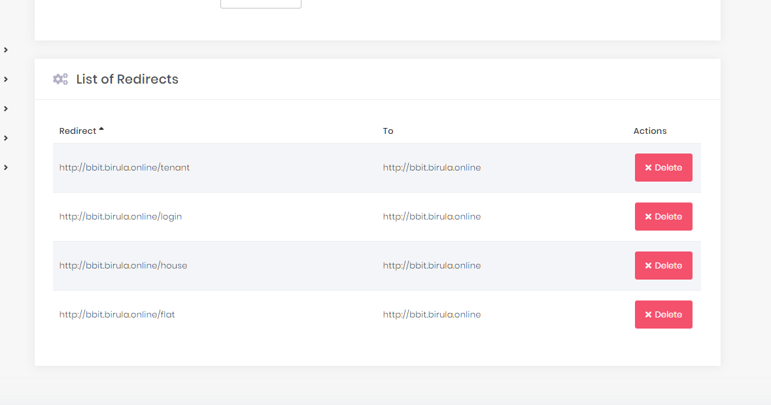Click the gears icon beside List of Redirects

(x=60, y=79)
